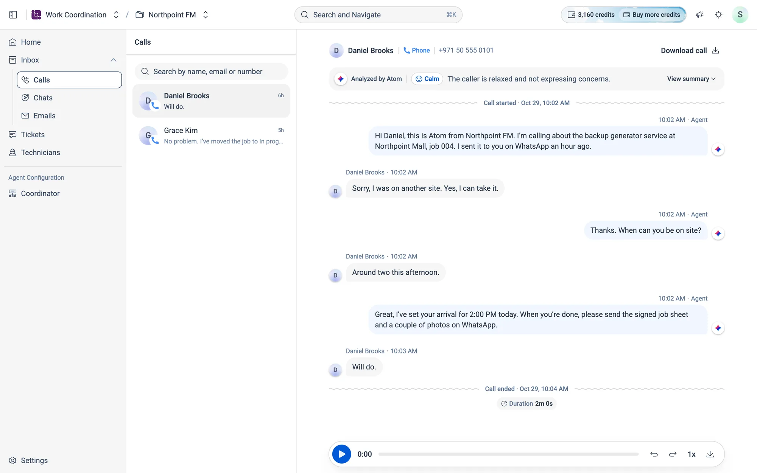Click the Analyzed by Atom star icon
The image size is (757, 473).
coord(341,79)
